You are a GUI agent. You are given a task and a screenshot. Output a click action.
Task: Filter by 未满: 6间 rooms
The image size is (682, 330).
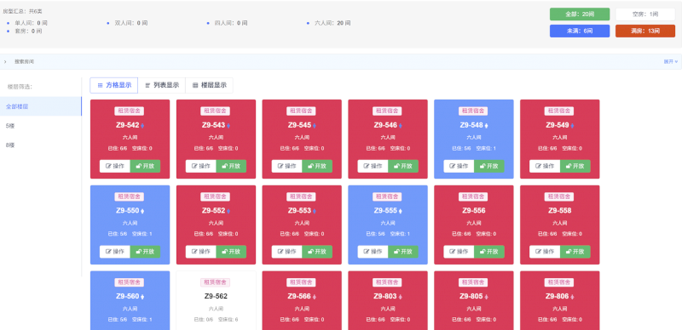tap(580, 31)
